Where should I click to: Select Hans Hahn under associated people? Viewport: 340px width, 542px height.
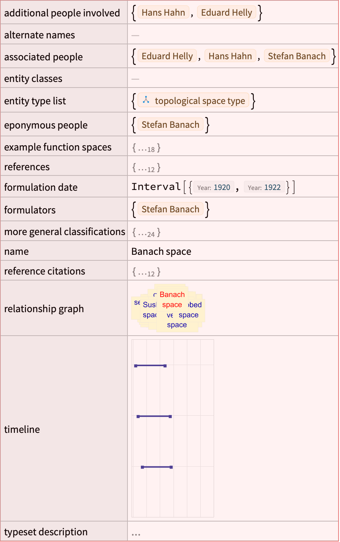(x=230, y=56)
